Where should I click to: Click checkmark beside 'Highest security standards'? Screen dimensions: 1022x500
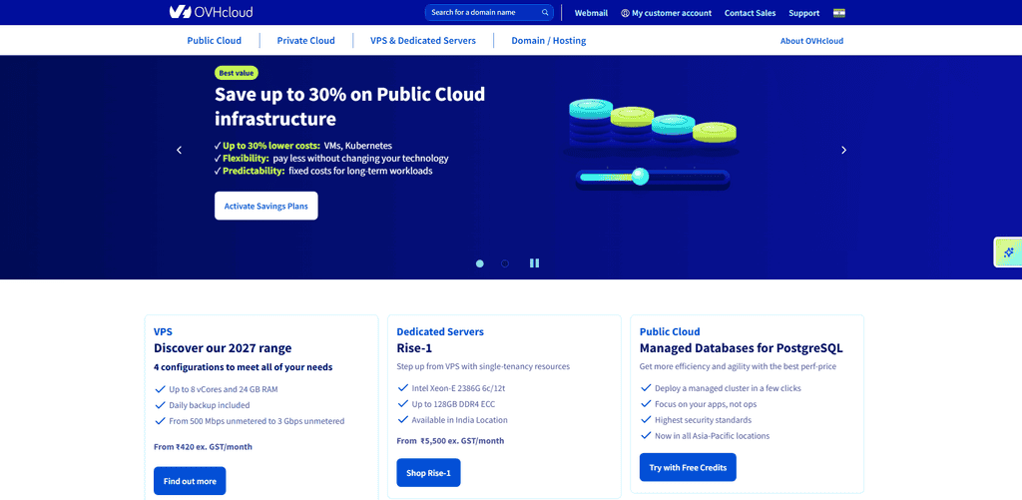click(646, 420)
